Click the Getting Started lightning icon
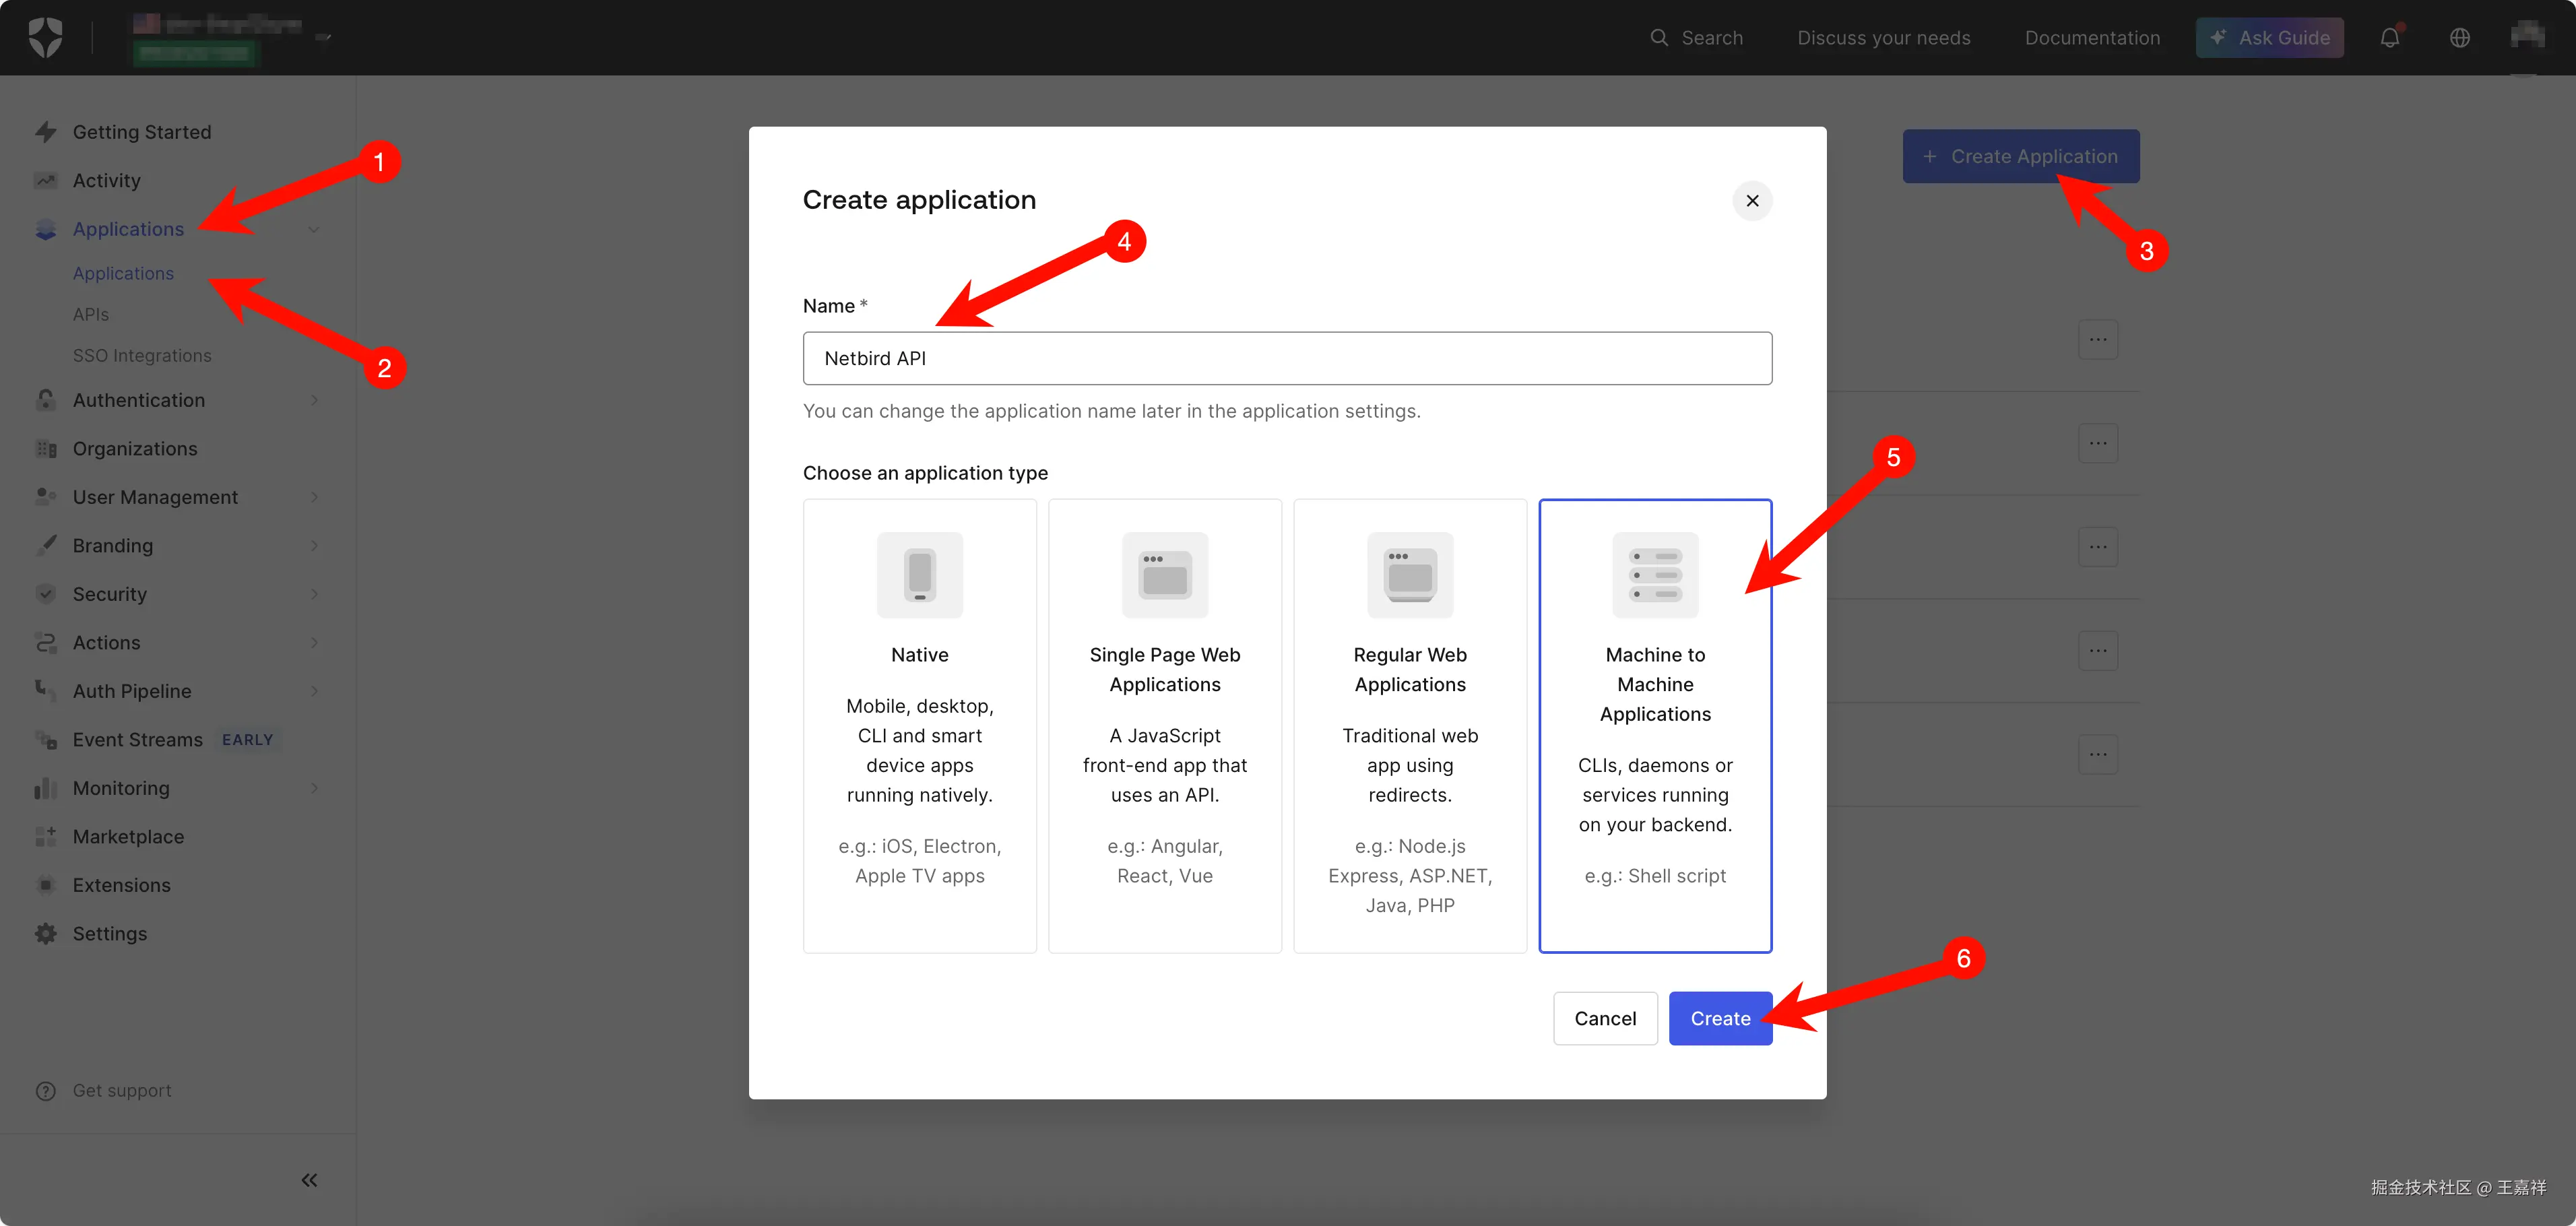This screenshot has height=1226, width=2576. click(46, 132)
